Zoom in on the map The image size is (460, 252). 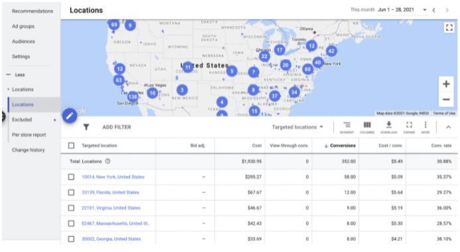click(446, 84)
